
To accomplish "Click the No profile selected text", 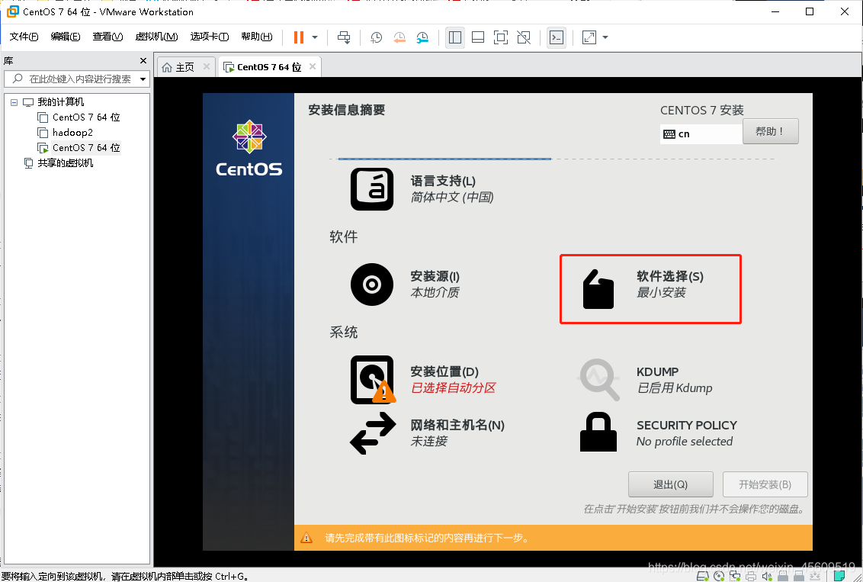I will 684,441.
